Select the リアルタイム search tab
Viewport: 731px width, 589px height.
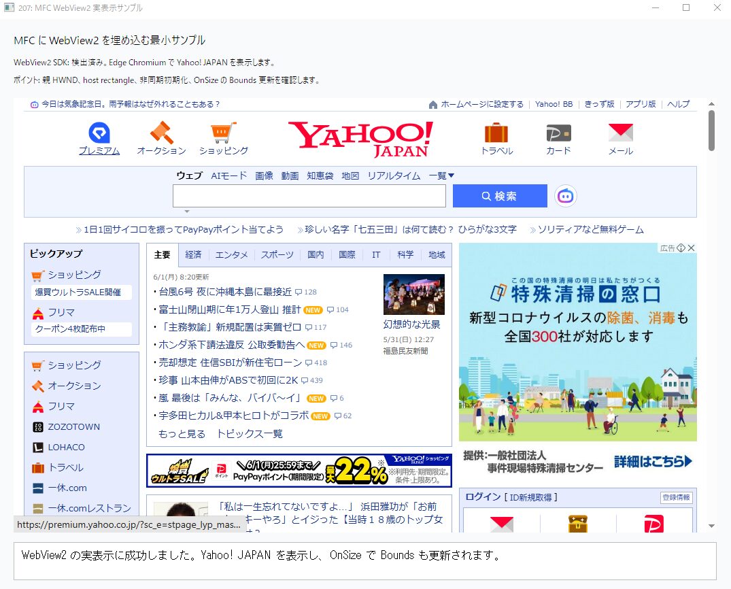(394, 175)
